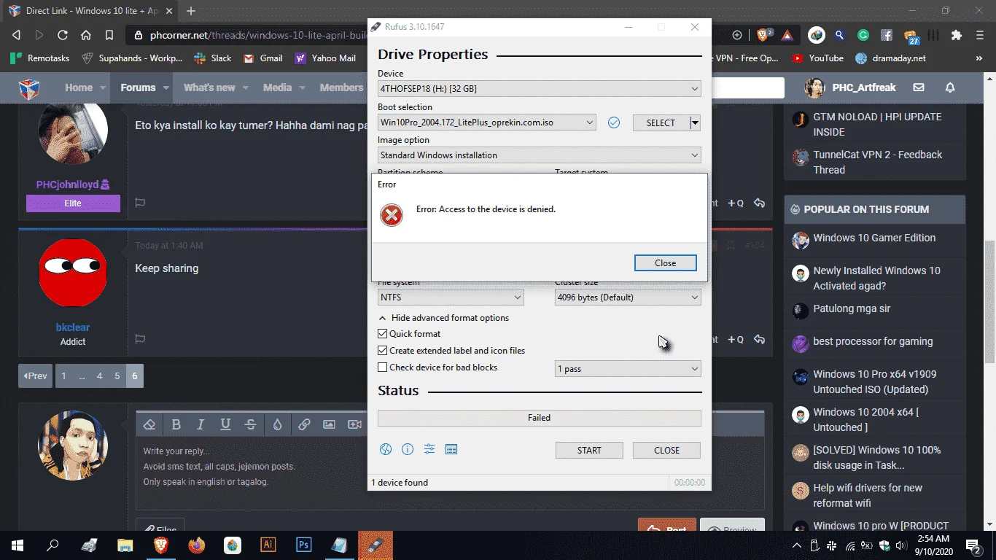Screen dimensions: 996x560
Task: Toggle Italic in reply editor
Action: click(x=201, y=424)
